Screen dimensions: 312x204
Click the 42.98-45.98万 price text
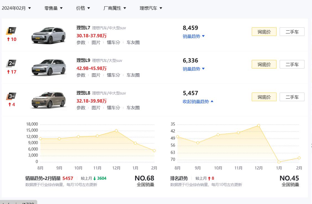(92, 68)
